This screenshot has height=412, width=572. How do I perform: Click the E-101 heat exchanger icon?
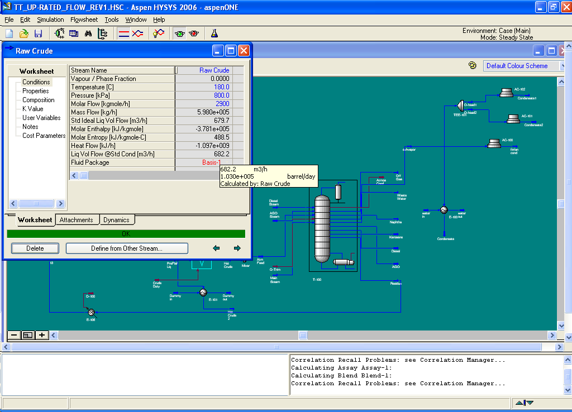click(x=203, y=293)
